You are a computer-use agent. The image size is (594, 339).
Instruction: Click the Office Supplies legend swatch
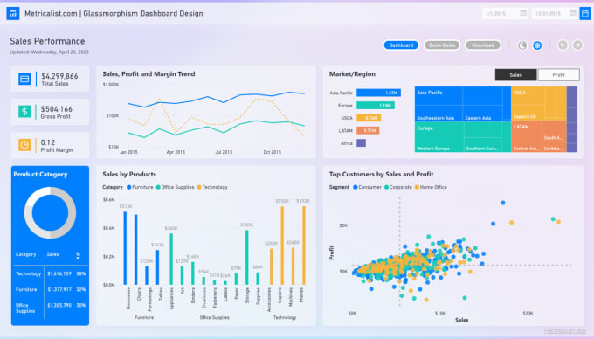158,187
